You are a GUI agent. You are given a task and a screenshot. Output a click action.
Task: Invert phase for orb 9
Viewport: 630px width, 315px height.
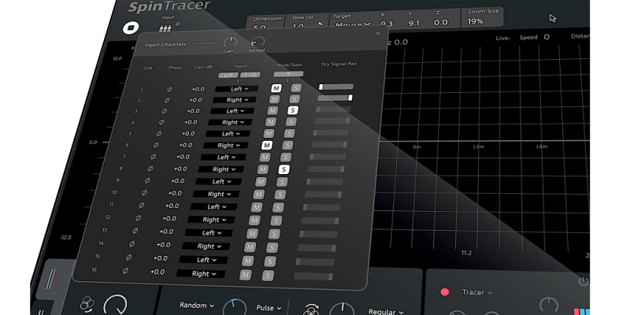pos(147,181)
